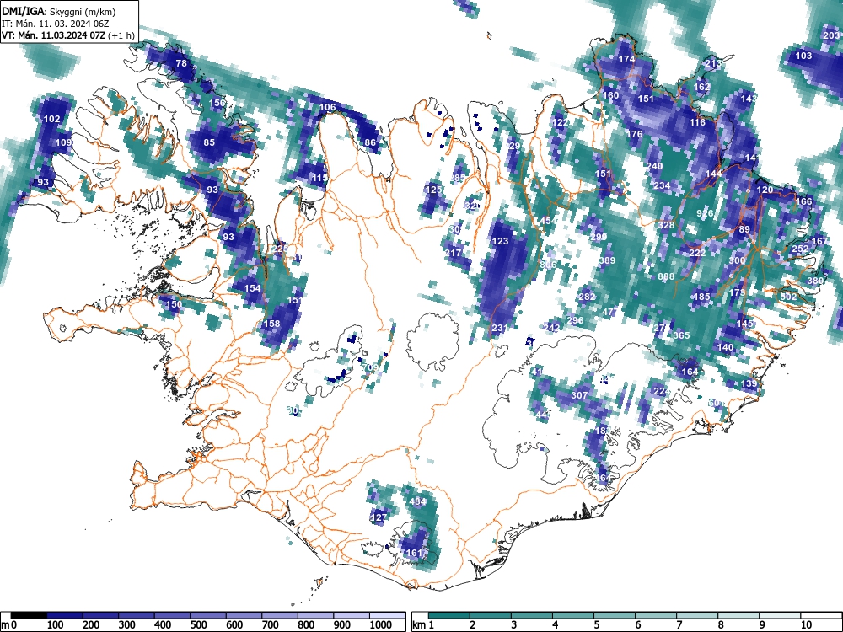843x632 pixels.
Task: Click the visibility value 109 on the map
Action: [63, 143]
